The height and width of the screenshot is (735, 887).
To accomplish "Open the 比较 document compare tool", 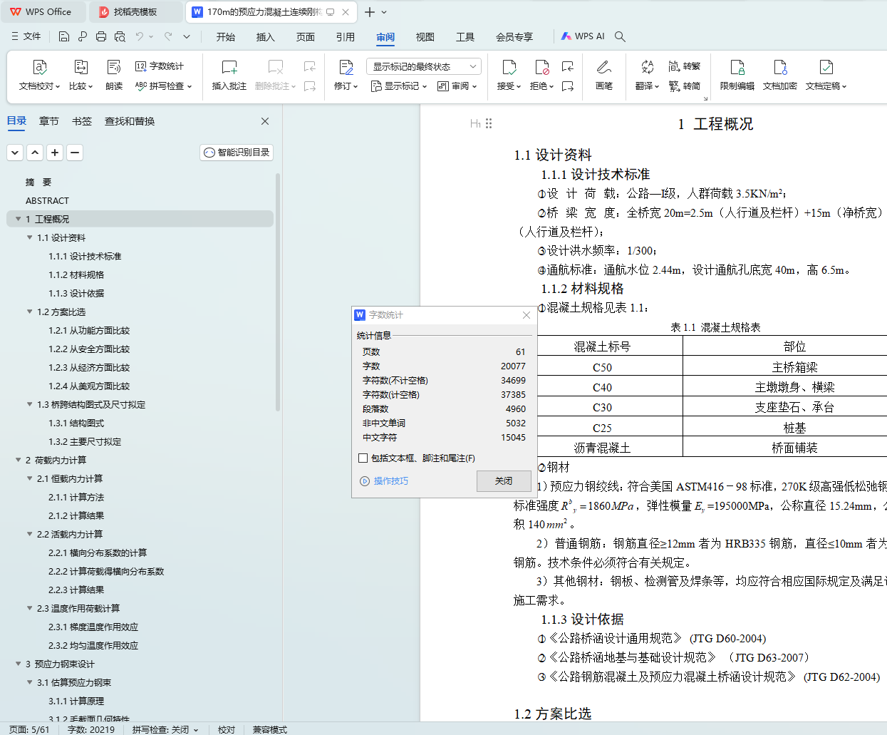I will click(81, 76).
